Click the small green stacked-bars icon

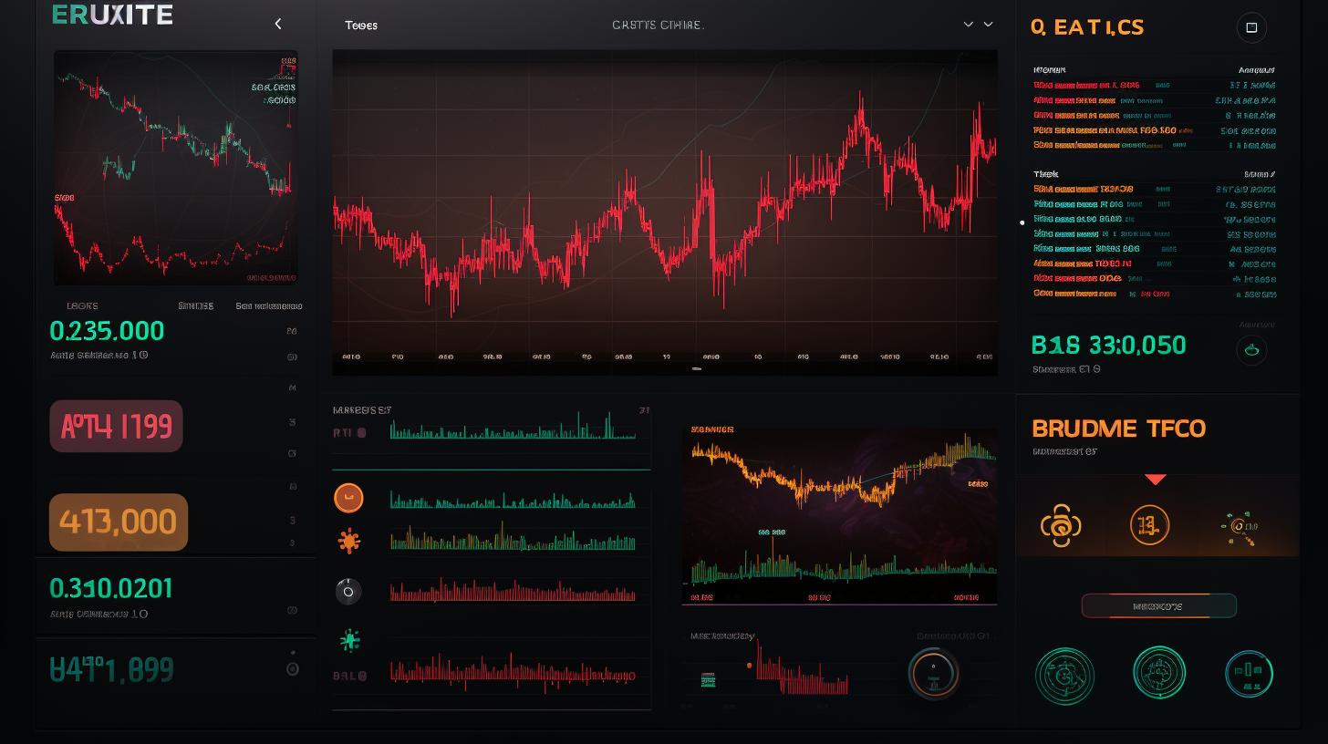pos(708,680)
